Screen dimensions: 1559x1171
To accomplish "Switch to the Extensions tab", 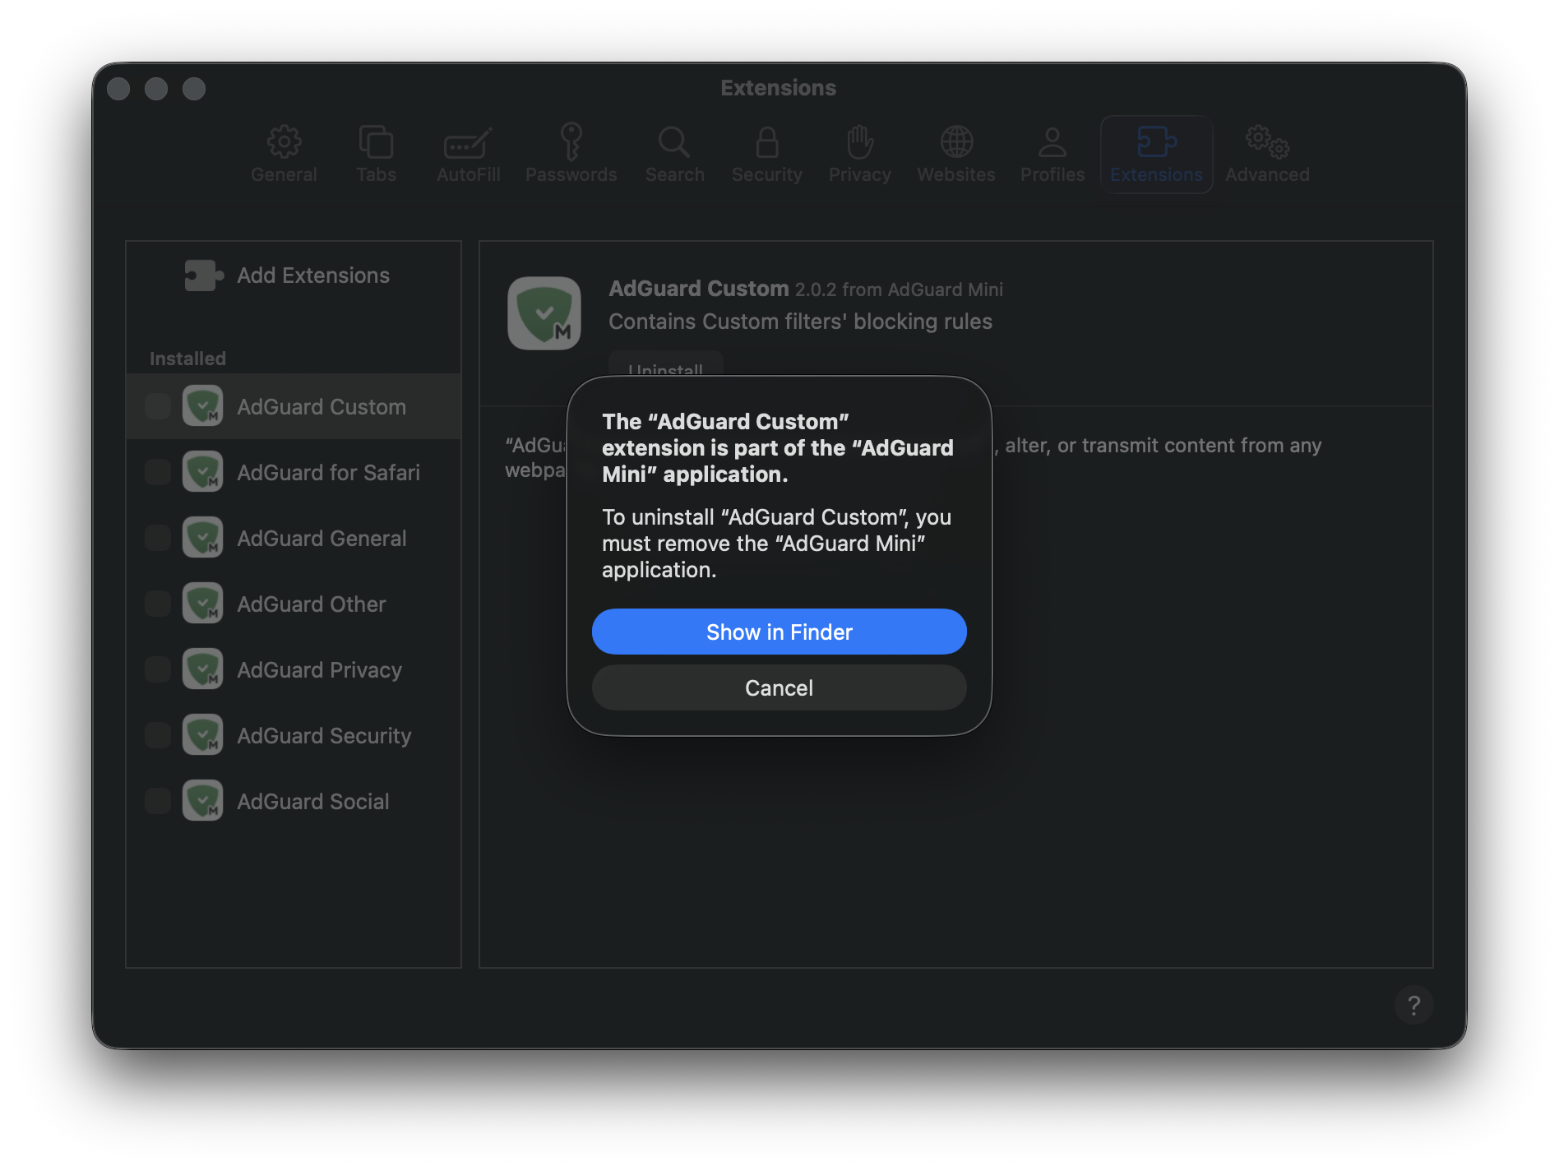I will [x=1156, y=154].
